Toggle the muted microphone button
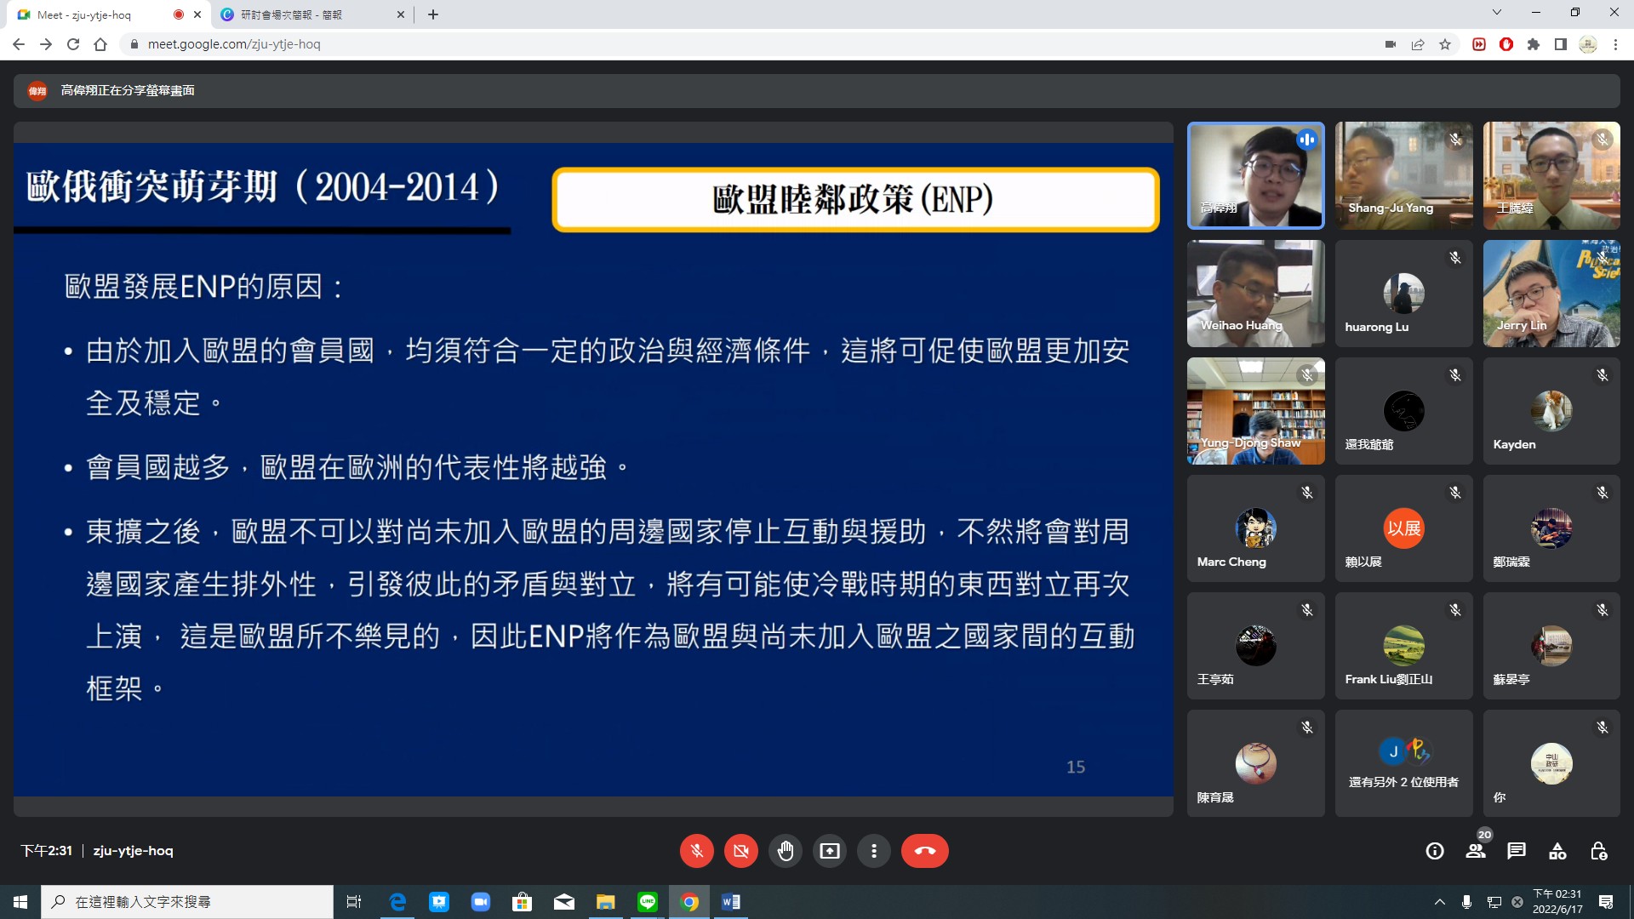The image size is (1634, 919). [x=696, y=851]
